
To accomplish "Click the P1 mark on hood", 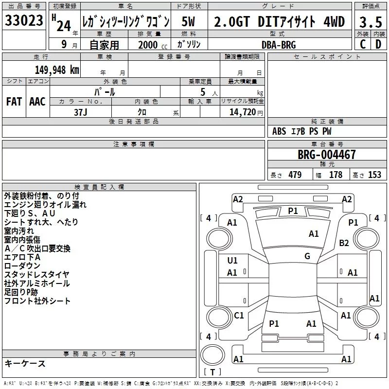I will pos(293,211).
